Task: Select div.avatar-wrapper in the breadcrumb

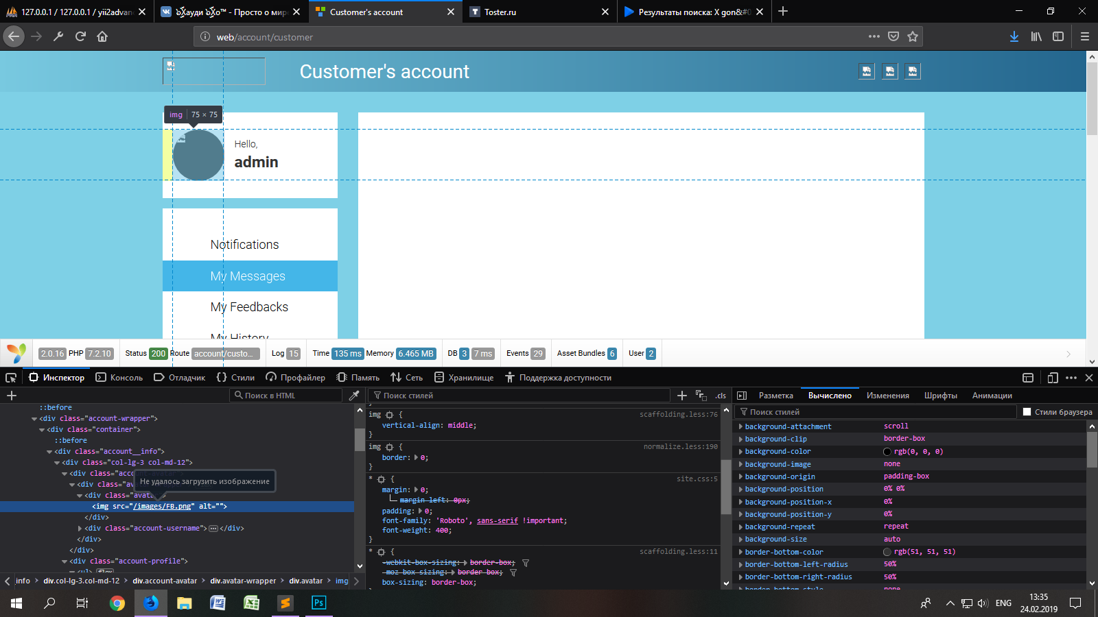Action: click(x=243, y=581)
